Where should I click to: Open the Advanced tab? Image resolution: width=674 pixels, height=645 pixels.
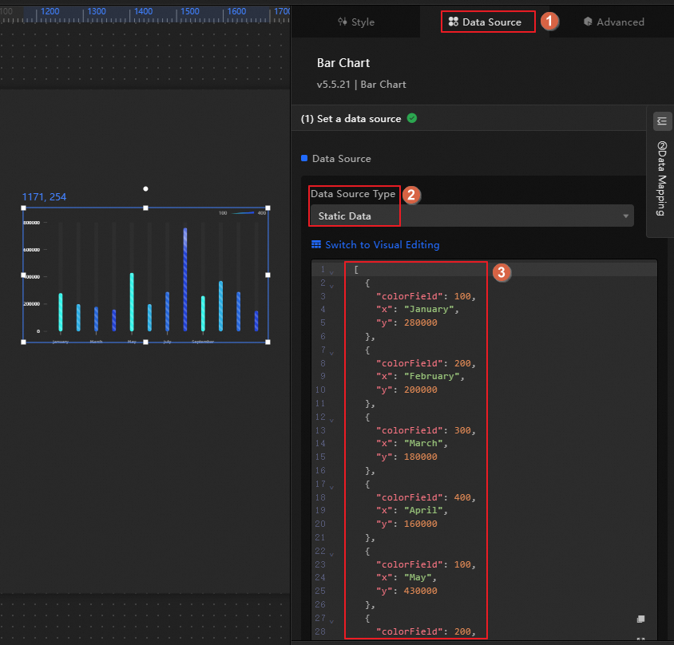pos(614,22)
